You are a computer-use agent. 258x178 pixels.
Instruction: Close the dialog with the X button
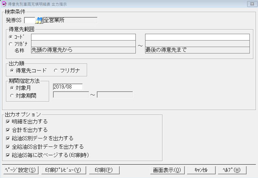(251, 4)
